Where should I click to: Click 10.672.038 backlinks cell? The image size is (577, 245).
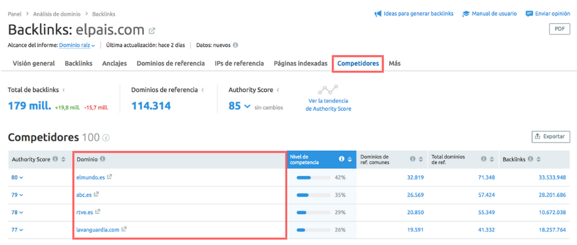coord(552,212)
